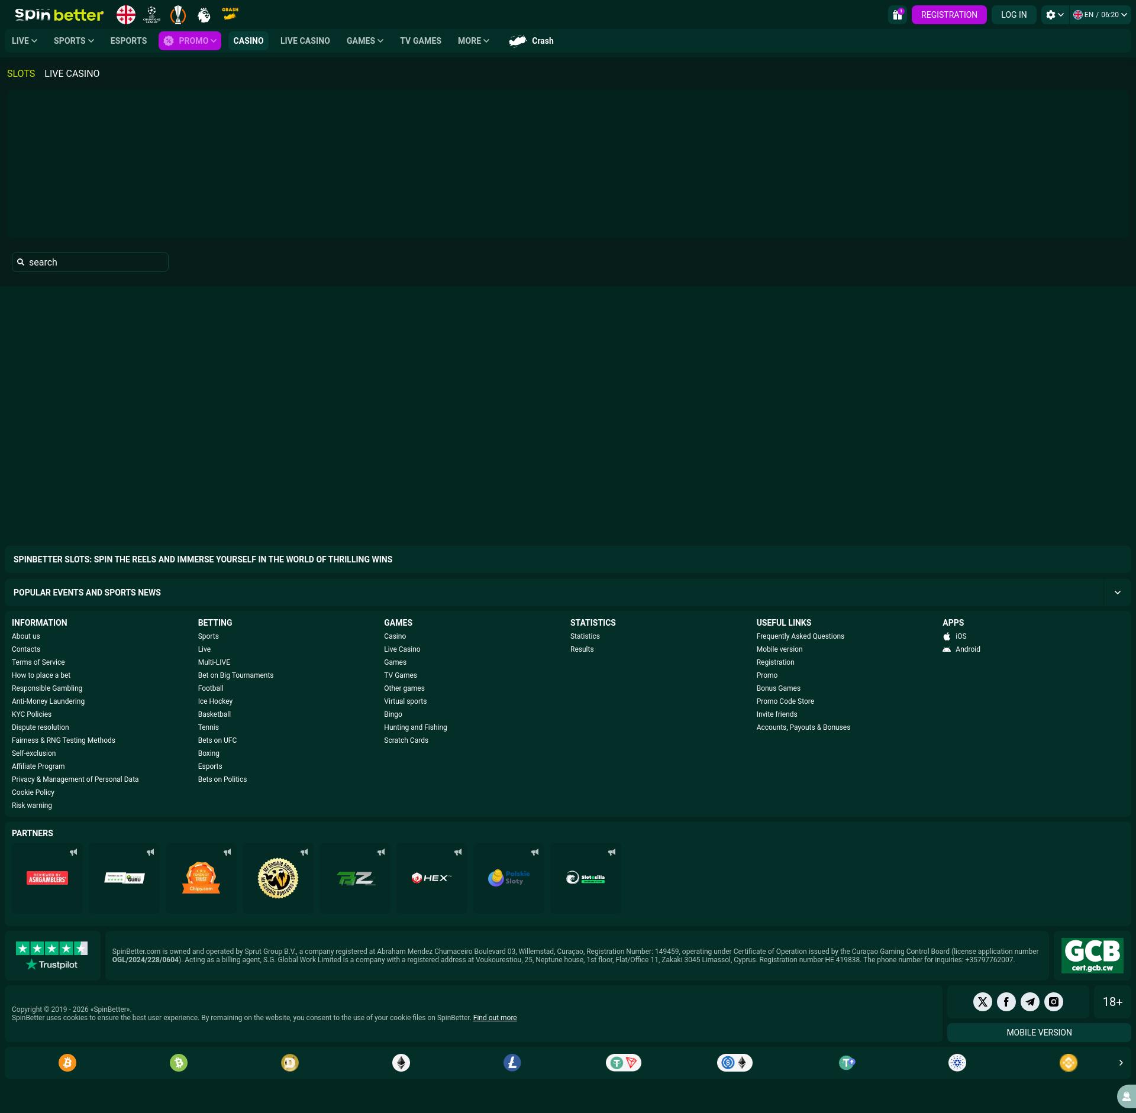Expand Popular Events and Sports News section
Screen dimensions: 1136x1113
tap(1117, 592)
